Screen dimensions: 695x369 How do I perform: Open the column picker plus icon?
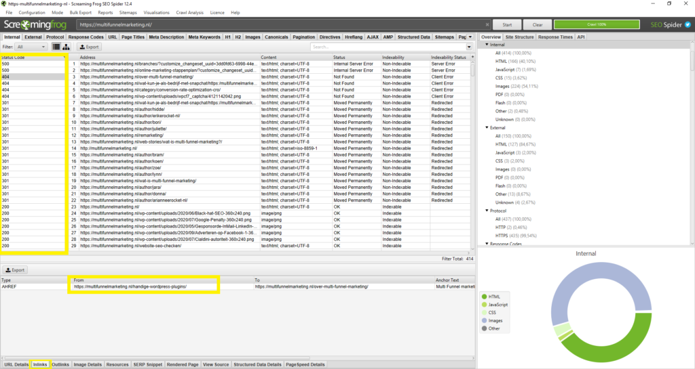(472, 57)
